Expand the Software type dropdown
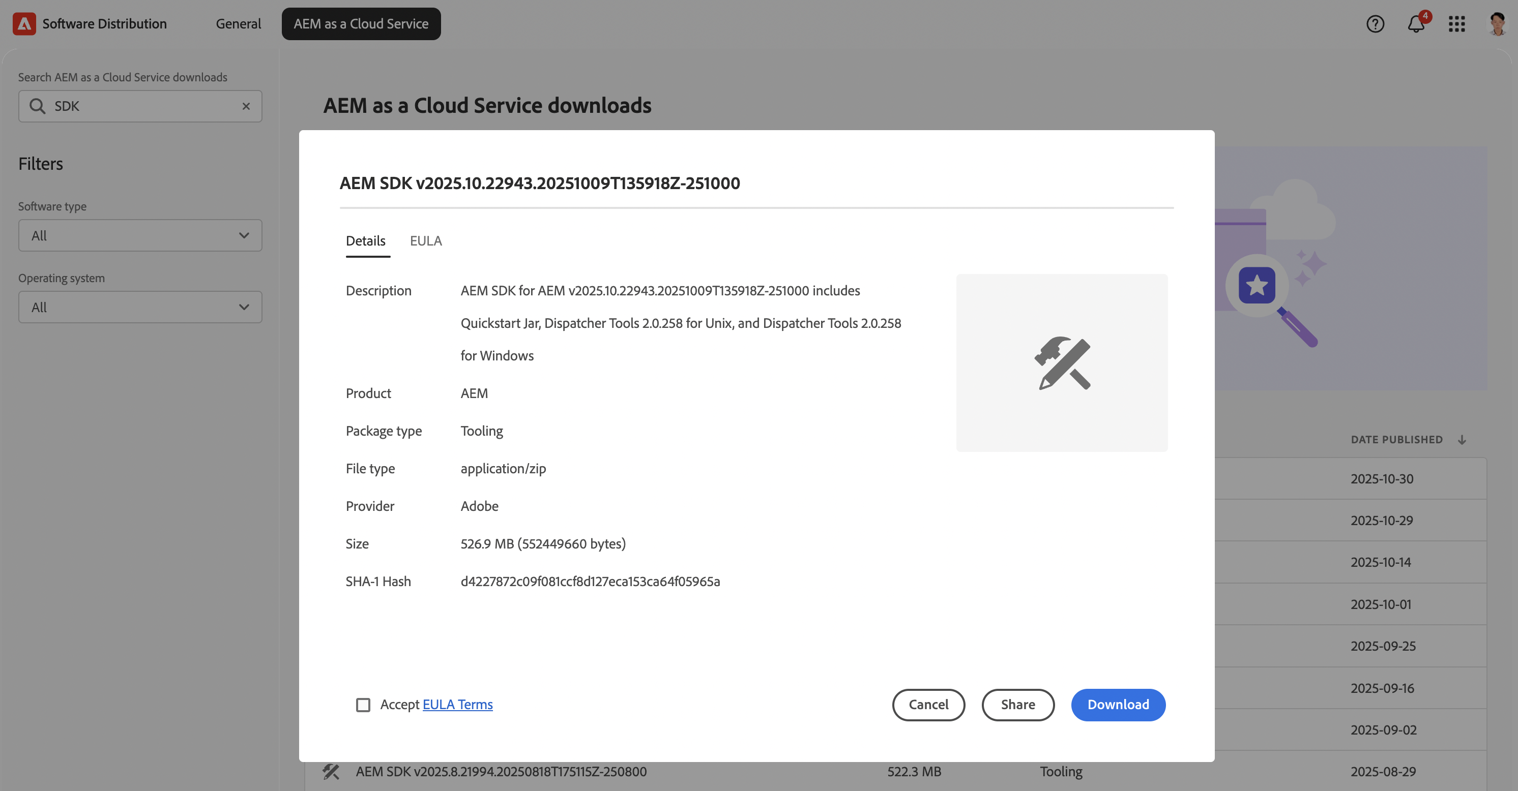This screenshot has width=1518, height=791. [140, 235]
